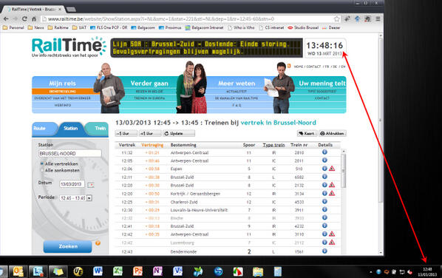This screenshot has height=278, width=442.
Task: Click the Station name input field
Action: coord(69,153)
